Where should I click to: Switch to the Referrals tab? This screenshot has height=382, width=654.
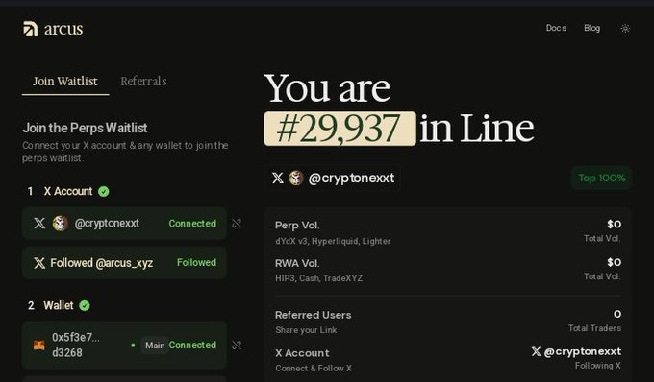pyautogui.click(x=143, y=82)
